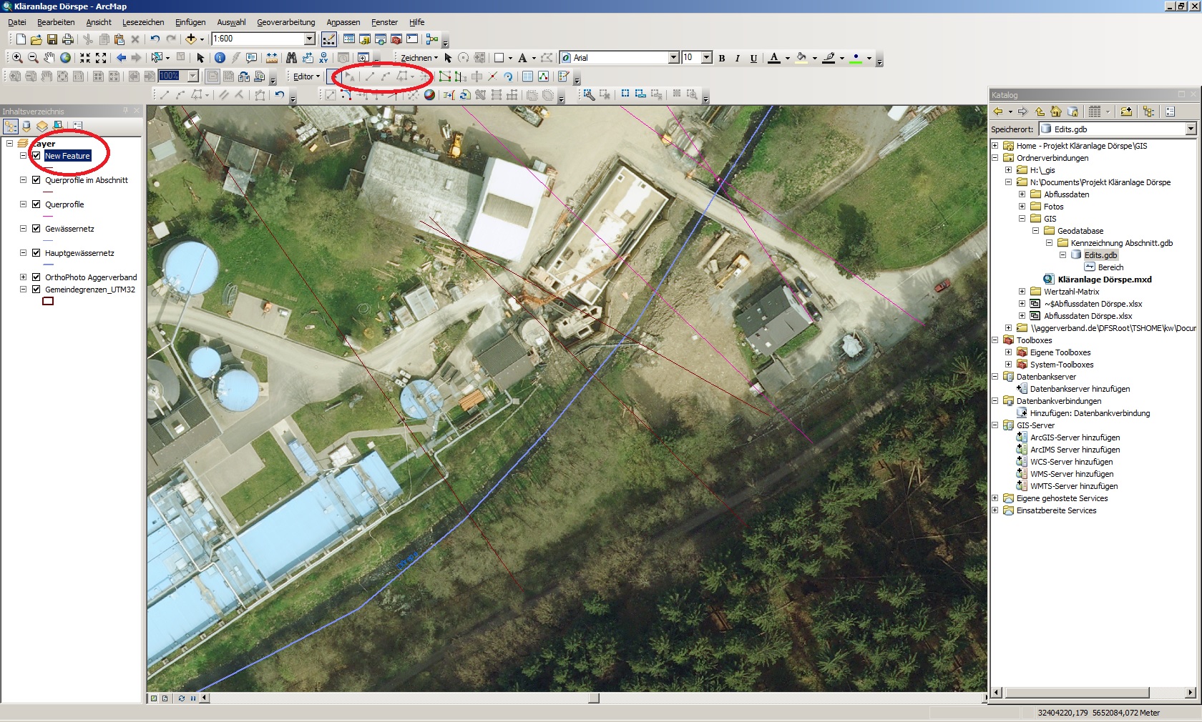Toggle visibility of the Gewässernetz layer
Screen dimensions: 1202x722
point(35,229)
